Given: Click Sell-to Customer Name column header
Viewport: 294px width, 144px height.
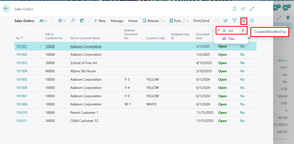Looking at the screenshot, I should pos(85,38).
